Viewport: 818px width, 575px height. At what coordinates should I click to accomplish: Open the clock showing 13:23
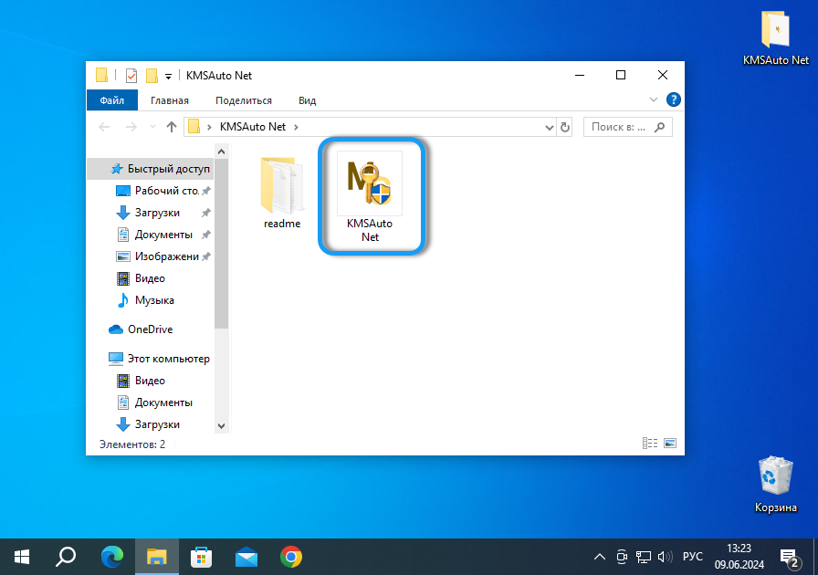739,556
